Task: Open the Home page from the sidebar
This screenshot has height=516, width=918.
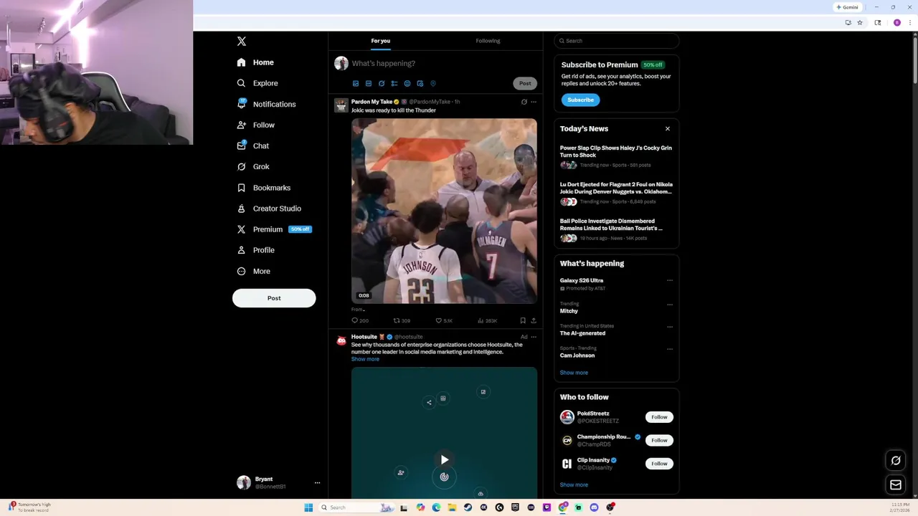Action: (256, 62)
